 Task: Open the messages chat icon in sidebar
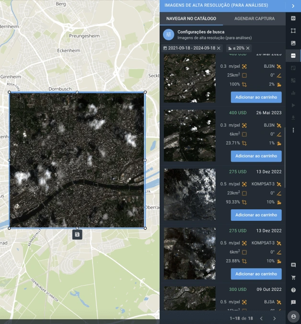click(293, 265)
